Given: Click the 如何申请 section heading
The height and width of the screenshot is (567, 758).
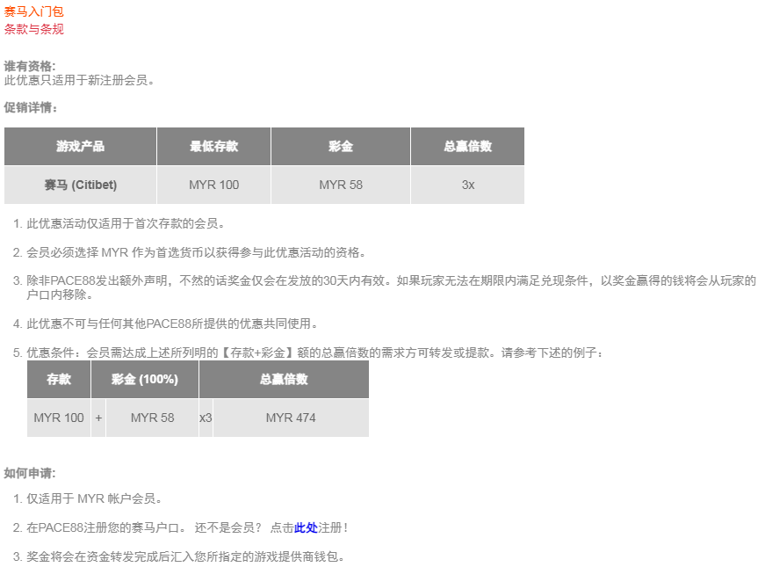Looking at the screenshot, I should point(26,468).
